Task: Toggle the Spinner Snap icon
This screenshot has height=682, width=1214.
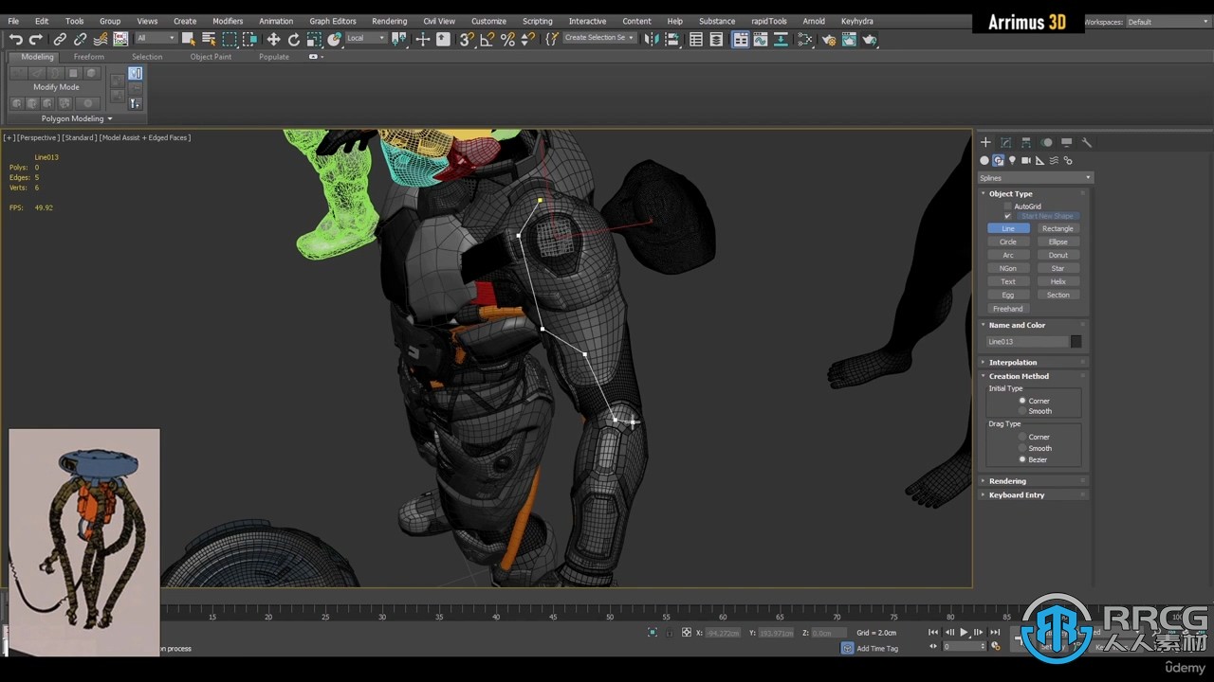Action: pos(527,39)
